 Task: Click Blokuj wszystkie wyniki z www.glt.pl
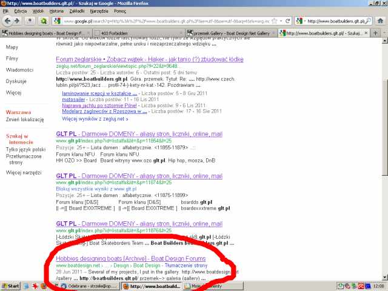click(96, 189)
